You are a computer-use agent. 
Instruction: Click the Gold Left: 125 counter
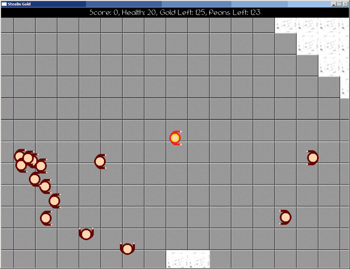tap(182, 13)
